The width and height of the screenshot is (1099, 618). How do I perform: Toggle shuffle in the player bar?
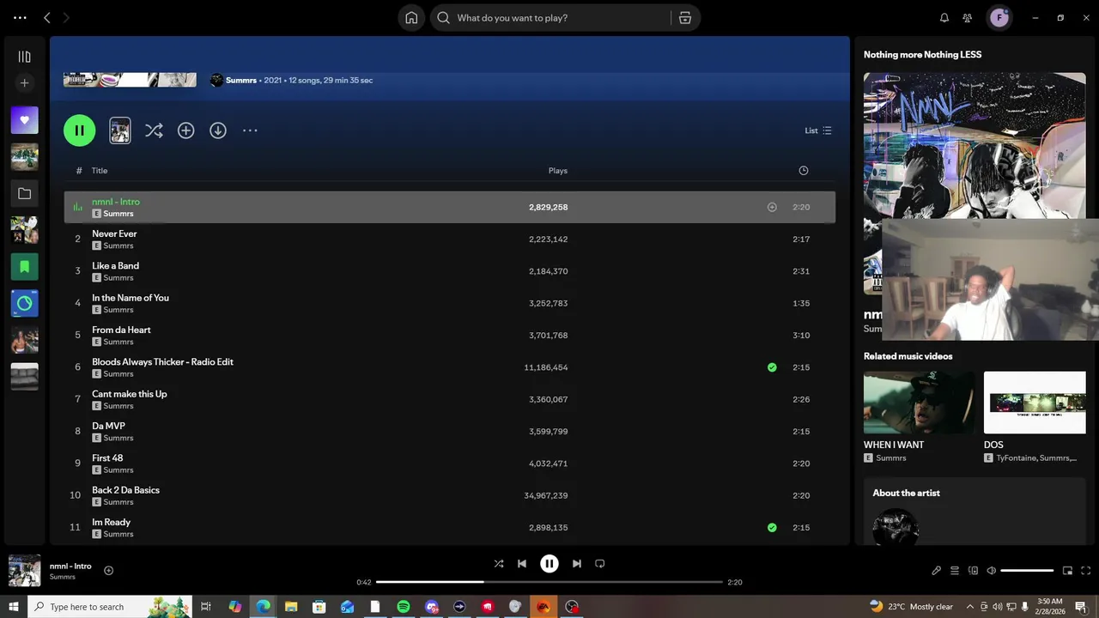point(499,564)
